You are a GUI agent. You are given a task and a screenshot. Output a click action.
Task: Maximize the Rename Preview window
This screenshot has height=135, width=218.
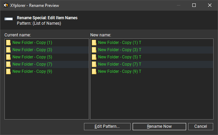pyautogui.click(x=194, y=5)
